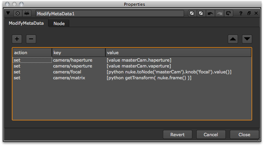Select the camera/focal row
The width and height of the screenshot is (264, 146).
pyautogui.click(x=132, y=72)
